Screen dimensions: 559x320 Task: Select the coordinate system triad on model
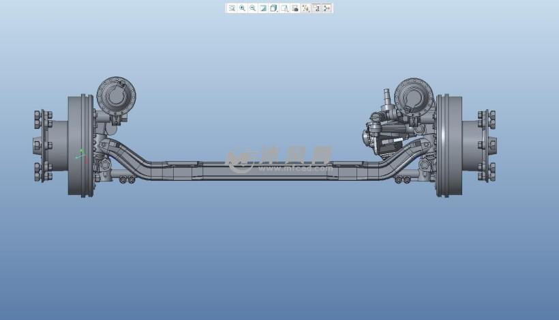click(80, 155)
